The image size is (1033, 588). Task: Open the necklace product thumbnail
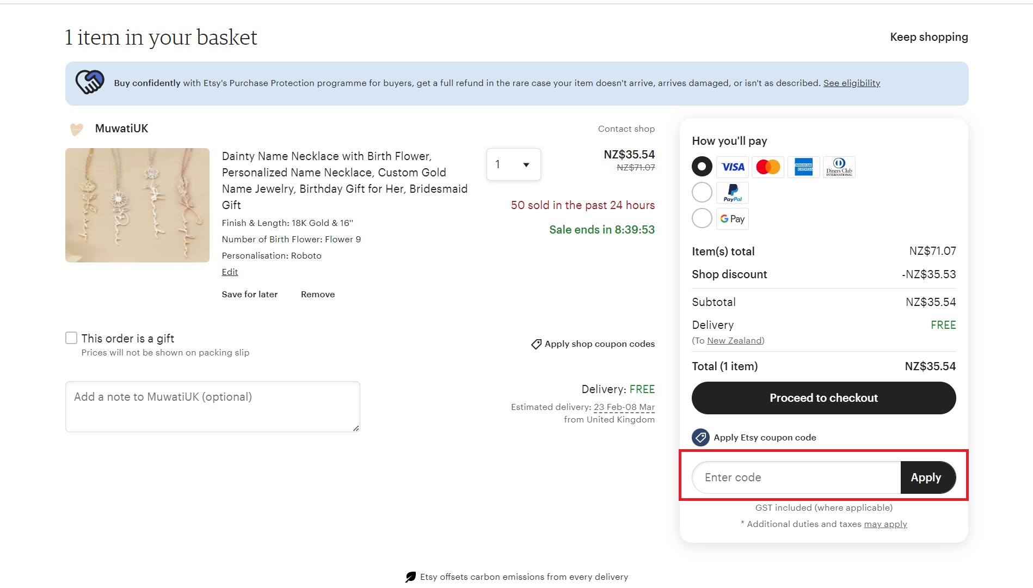tap(137, 205)
